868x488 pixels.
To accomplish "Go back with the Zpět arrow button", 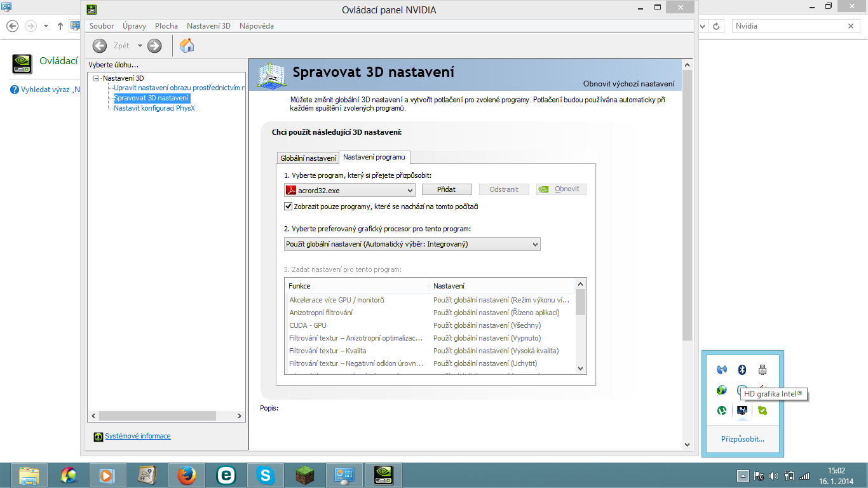I will [x=100, y=46].
